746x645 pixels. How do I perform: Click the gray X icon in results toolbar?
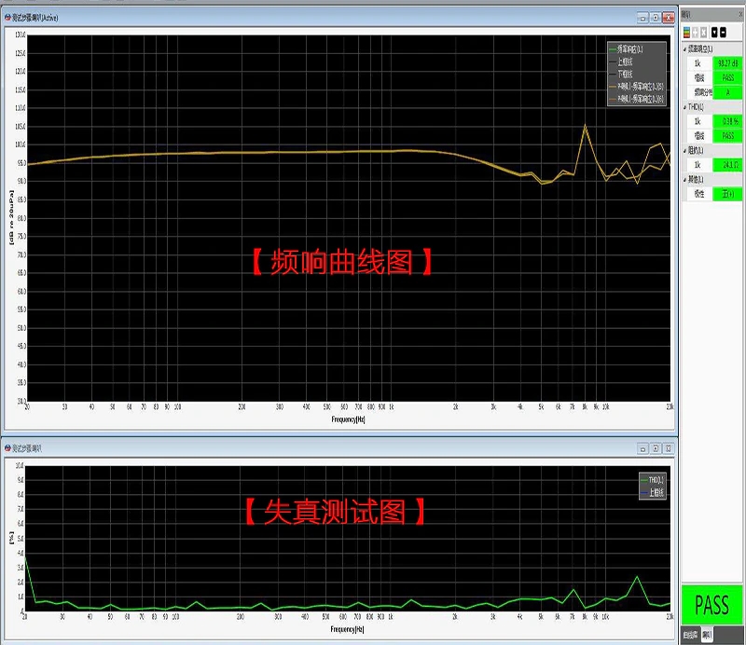[704, 33]
